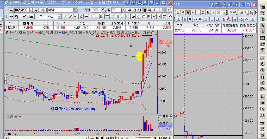Select the 15-minute interval button

tap(169, 10)
